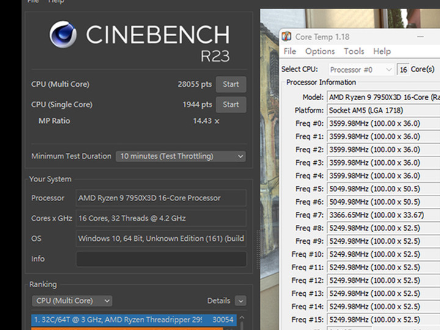Click the Processor Information group label

coord(321,82)
